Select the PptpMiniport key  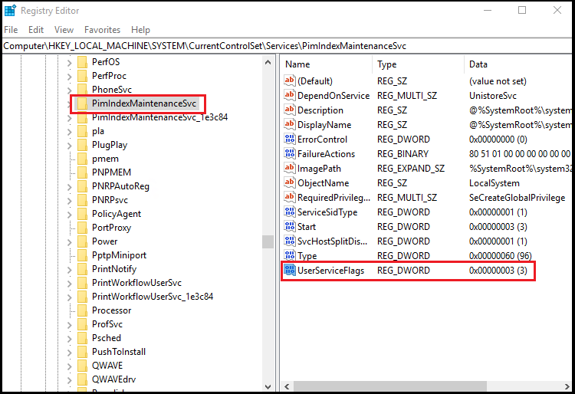(x=119, y=255)
